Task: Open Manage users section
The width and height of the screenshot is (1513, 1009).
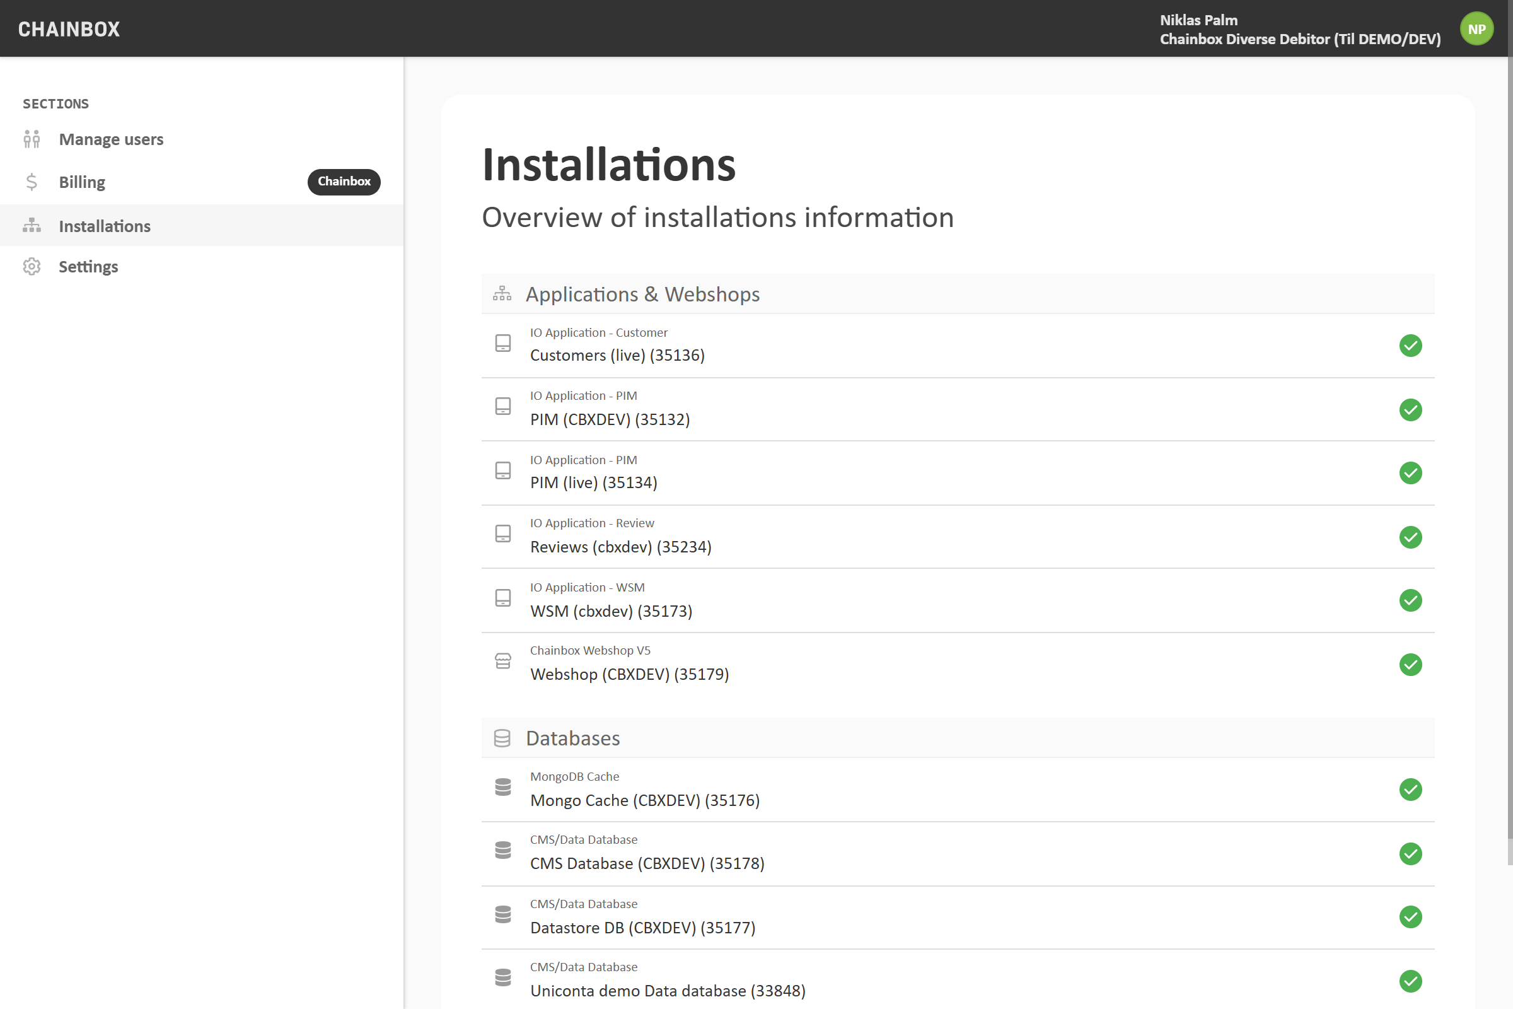Action: point(111,139)
